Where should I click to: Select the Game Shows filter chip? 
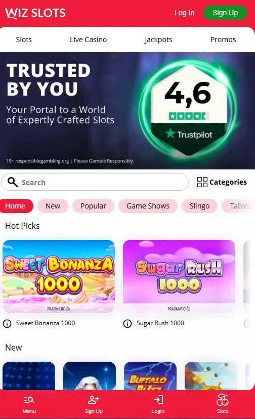148,206
